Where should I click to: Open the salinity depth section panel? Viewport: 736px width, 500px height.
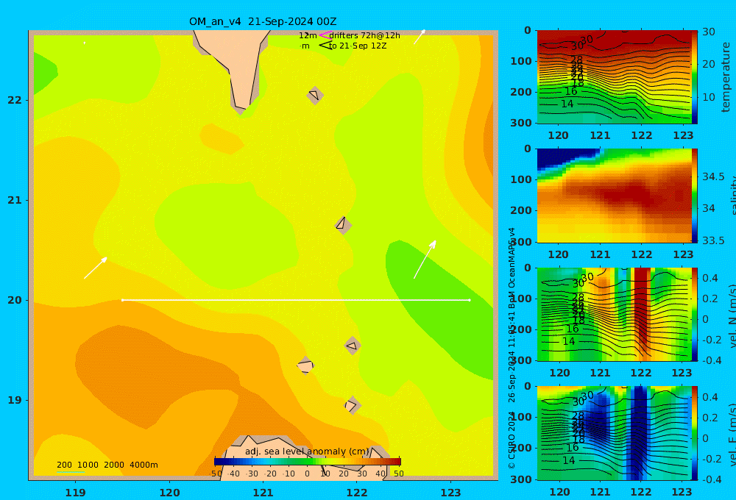click(x=614, y=196)
